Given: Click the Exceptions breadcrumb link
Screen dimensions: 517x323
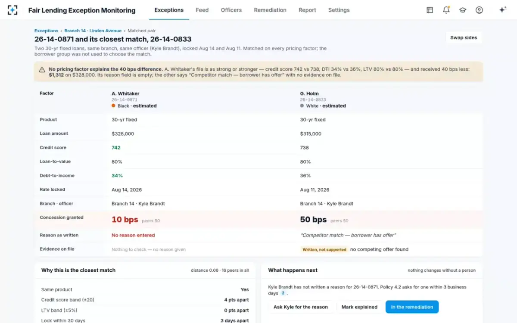Looking at the screenshot, I should [x=46, y=31].
